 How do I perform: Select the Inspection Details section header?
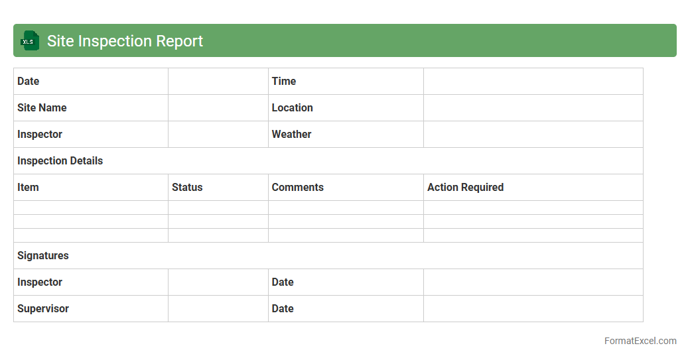pyautogui.click(x=60, y=161)
